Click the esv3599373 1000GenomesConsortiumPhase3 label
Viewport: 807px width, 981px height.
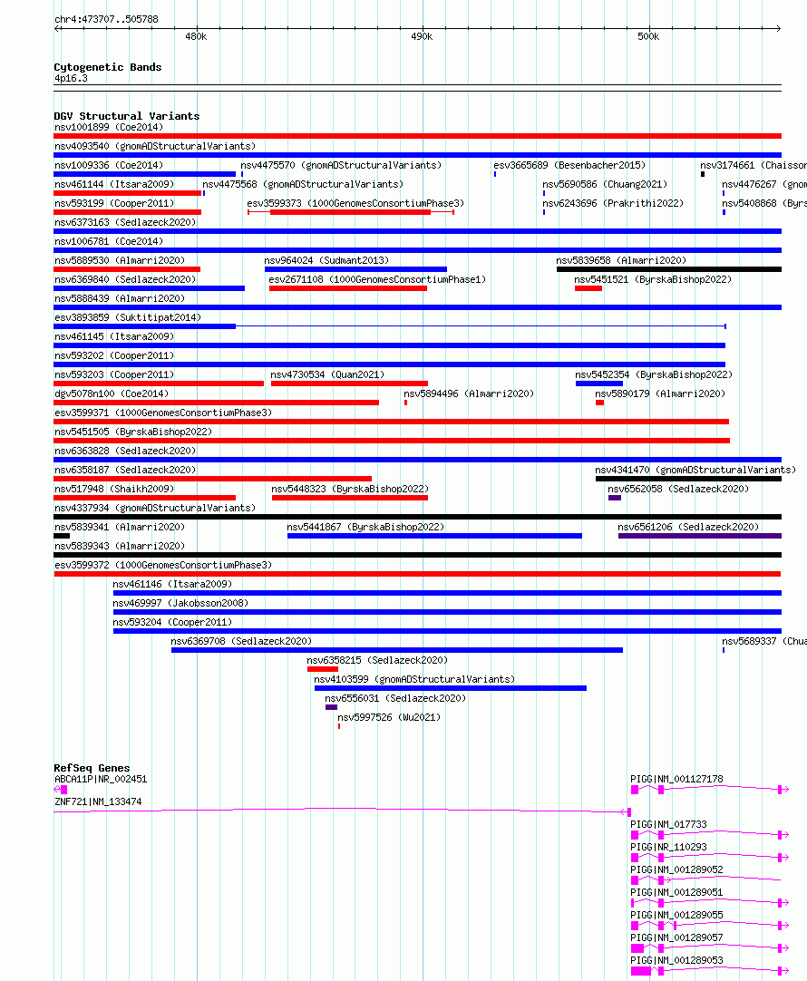click(355, 203)
